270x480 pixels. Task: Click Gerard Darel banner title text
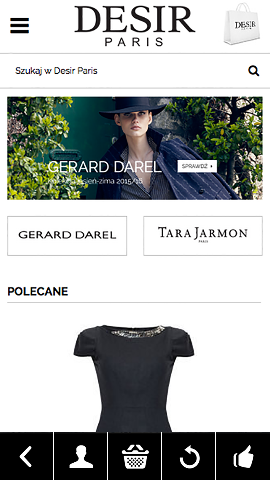pos(104,167)
